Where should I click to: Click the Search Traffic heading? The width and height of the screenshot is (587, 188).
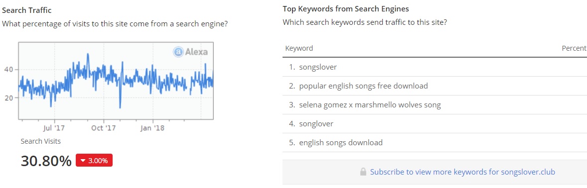tap(27, 10)
